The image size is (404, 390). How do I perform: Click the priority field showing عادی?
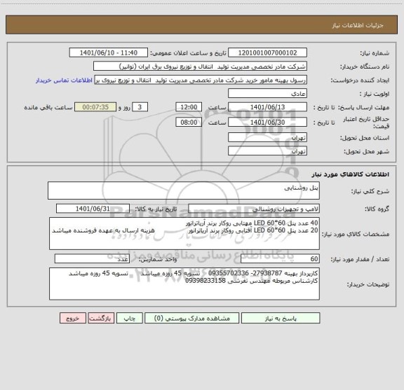[267, 93]
